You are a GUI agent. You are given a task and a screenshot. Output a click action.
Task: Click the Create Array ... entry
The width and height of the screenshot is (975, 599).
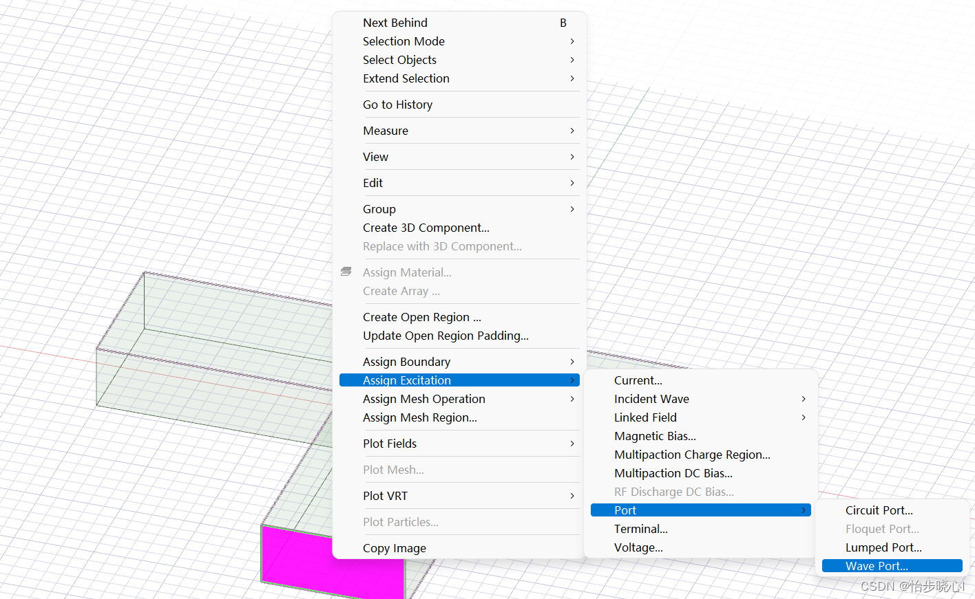click(x=459, y=291)
